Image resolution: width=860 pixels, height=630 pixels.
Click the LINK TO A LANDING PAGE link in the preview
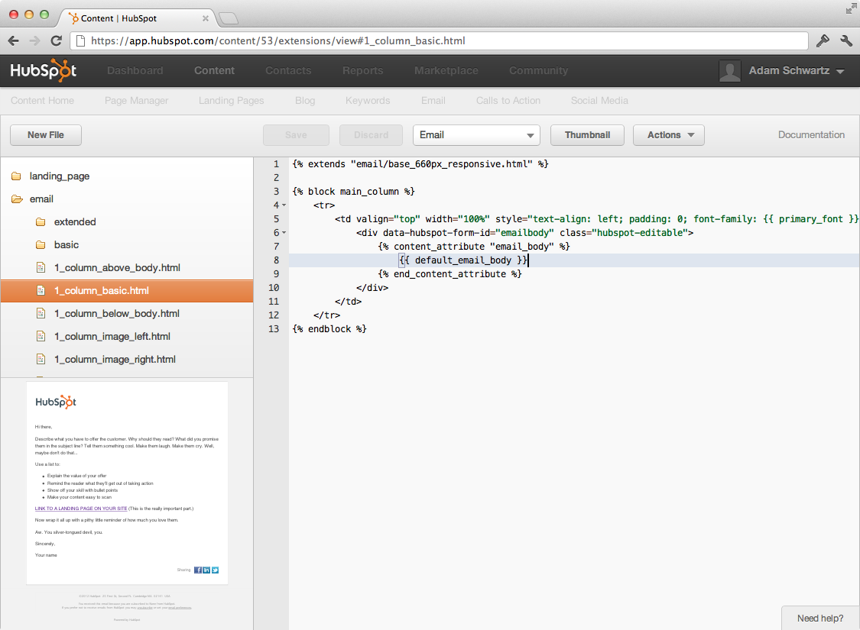(x=81, y=509)
